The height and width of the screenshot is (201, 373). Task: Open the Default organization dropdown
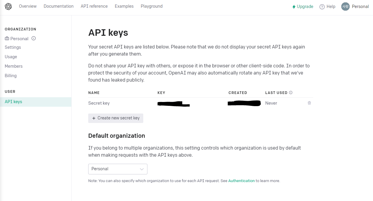[x=118, y=169]
